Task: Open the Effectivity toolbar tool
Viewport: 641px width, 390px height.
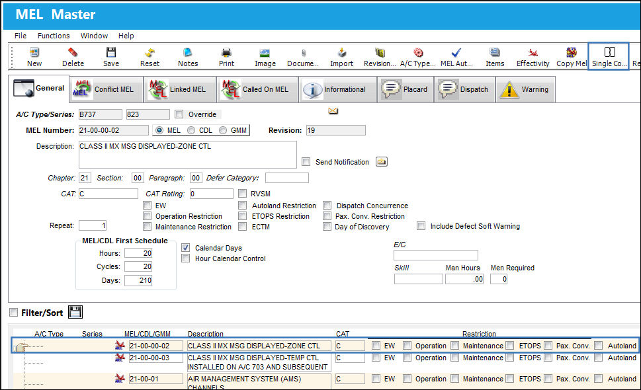Action: [533, 57]
